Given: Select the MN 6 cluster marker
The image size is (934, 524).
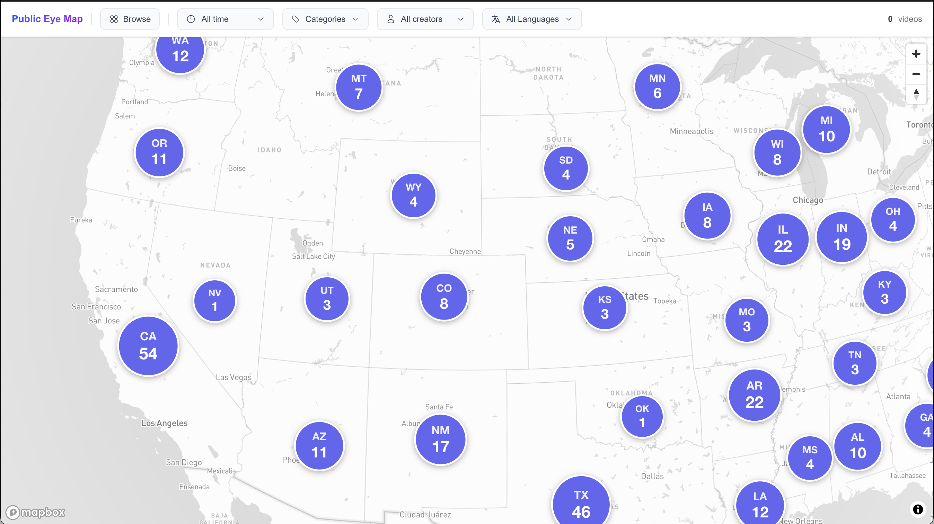Looking at the screenshot, I should pos(657,87).
